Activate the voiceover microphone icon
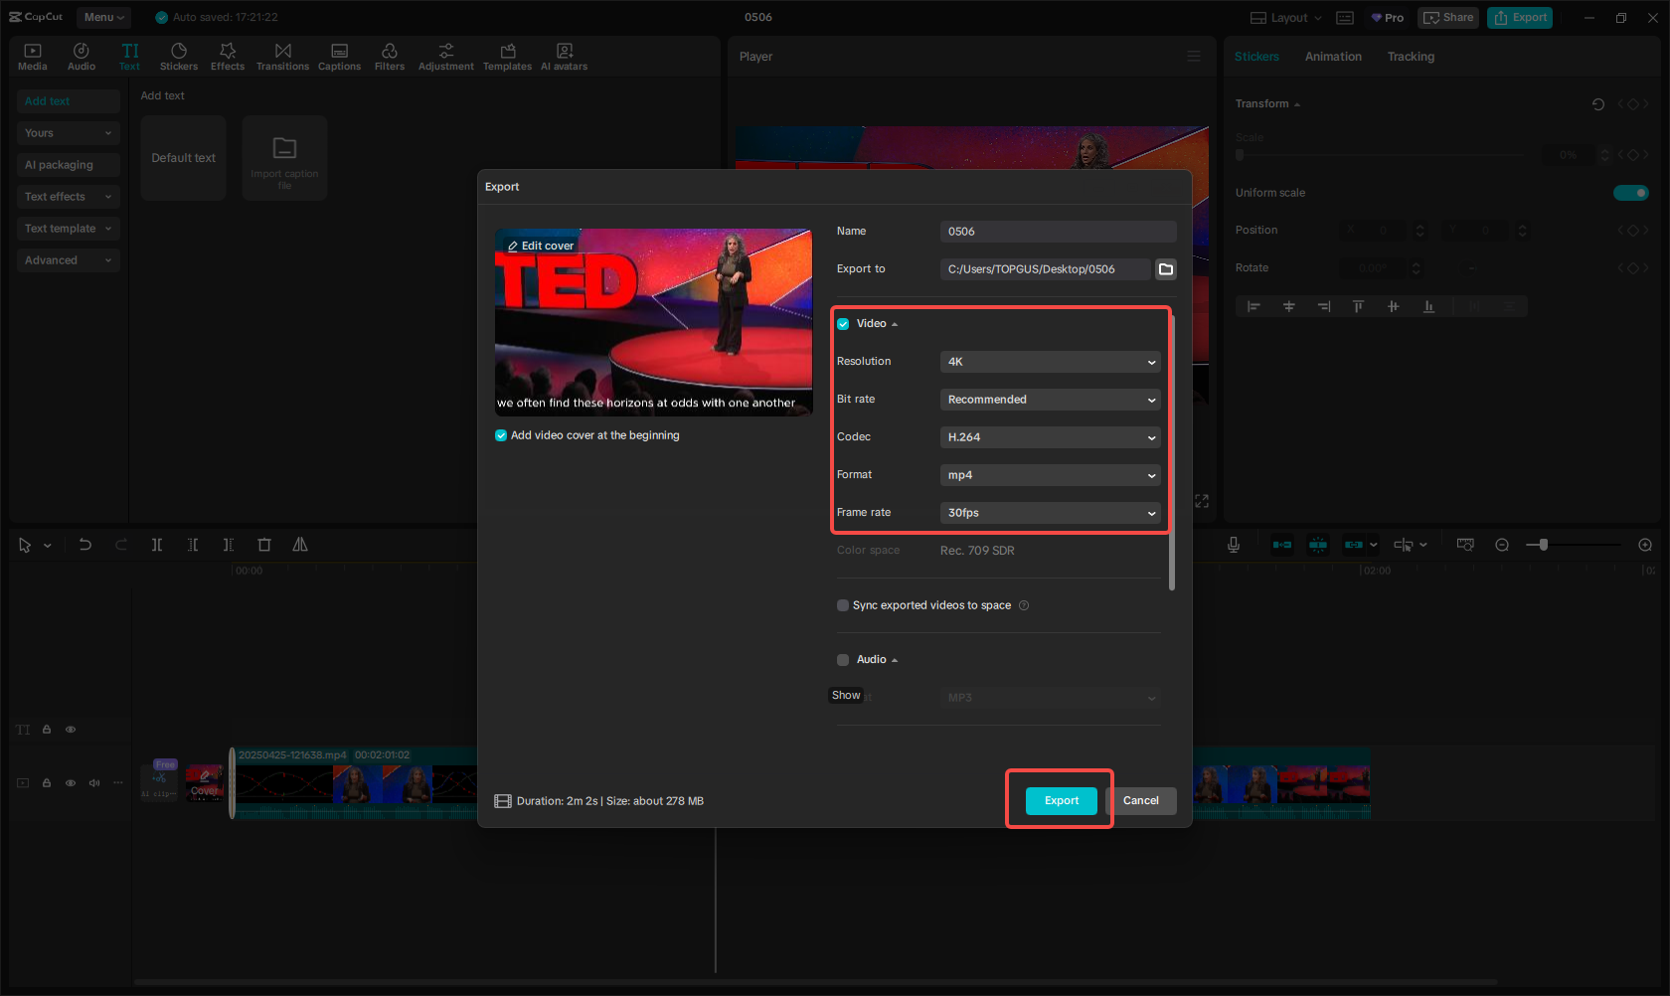This screenshot has height=996, width=1670. 1234,545
